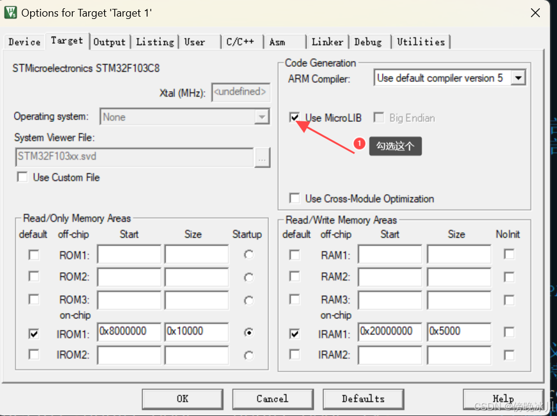Go to the Listing tab

[155, 42]
